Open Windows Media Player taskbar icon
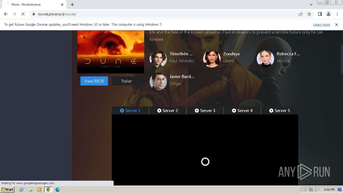Screen dimensions: 343x193 click(39, 190)
